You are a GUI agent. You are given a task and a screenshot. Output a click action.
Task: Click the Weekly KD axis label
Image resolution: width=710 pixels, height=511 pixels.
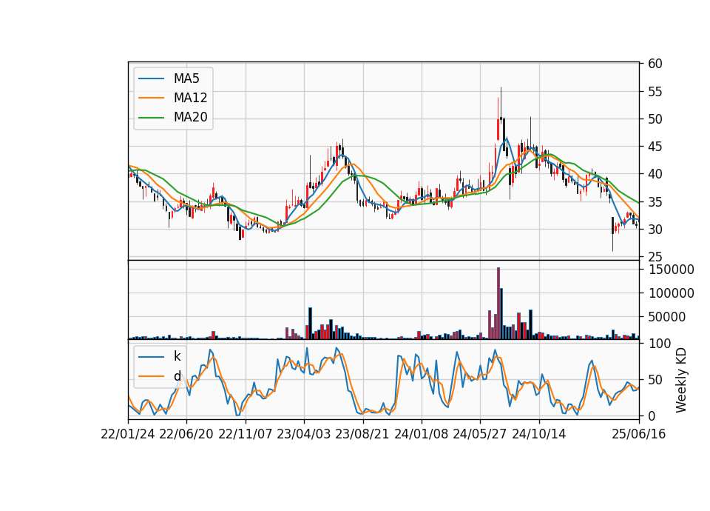click(680, 381)
